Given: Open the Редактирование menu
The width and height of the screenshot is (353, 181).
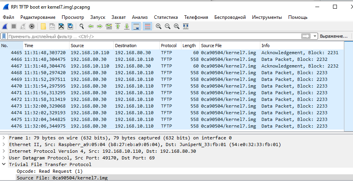Looking at the screenshot, I should (x=38, y=17).
